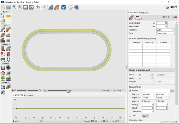
Task: Save the scenario with floppy icon
Action: 26,7
